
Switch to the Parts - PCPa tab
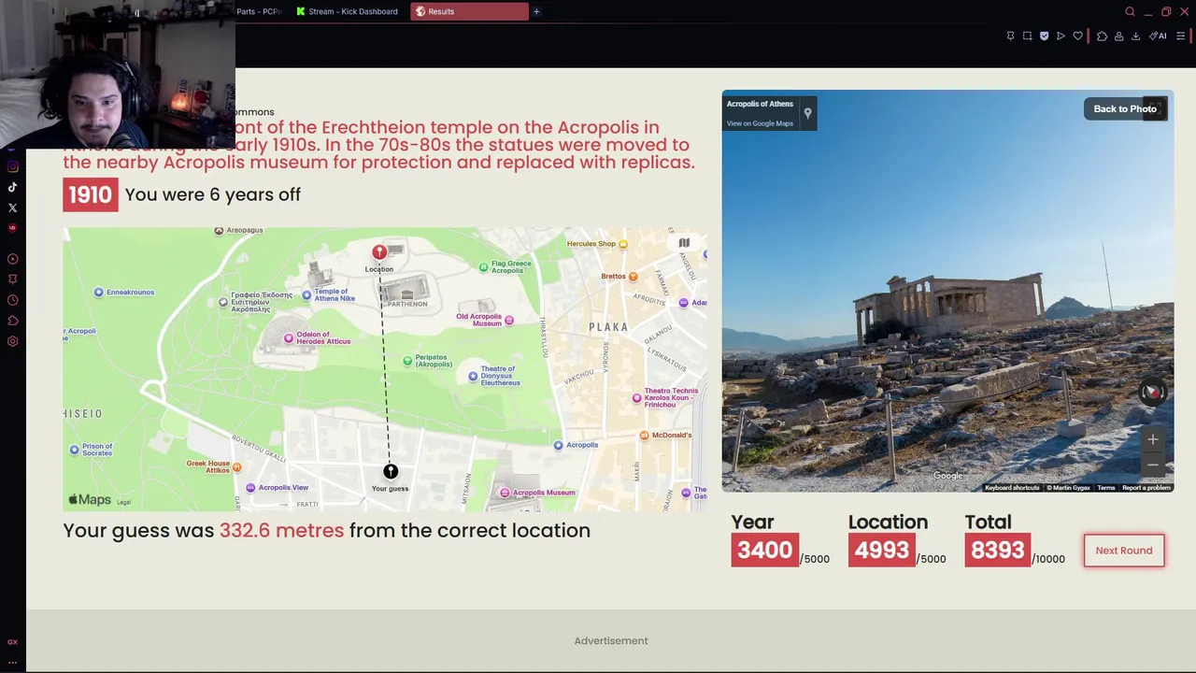(x=259, y=11)
